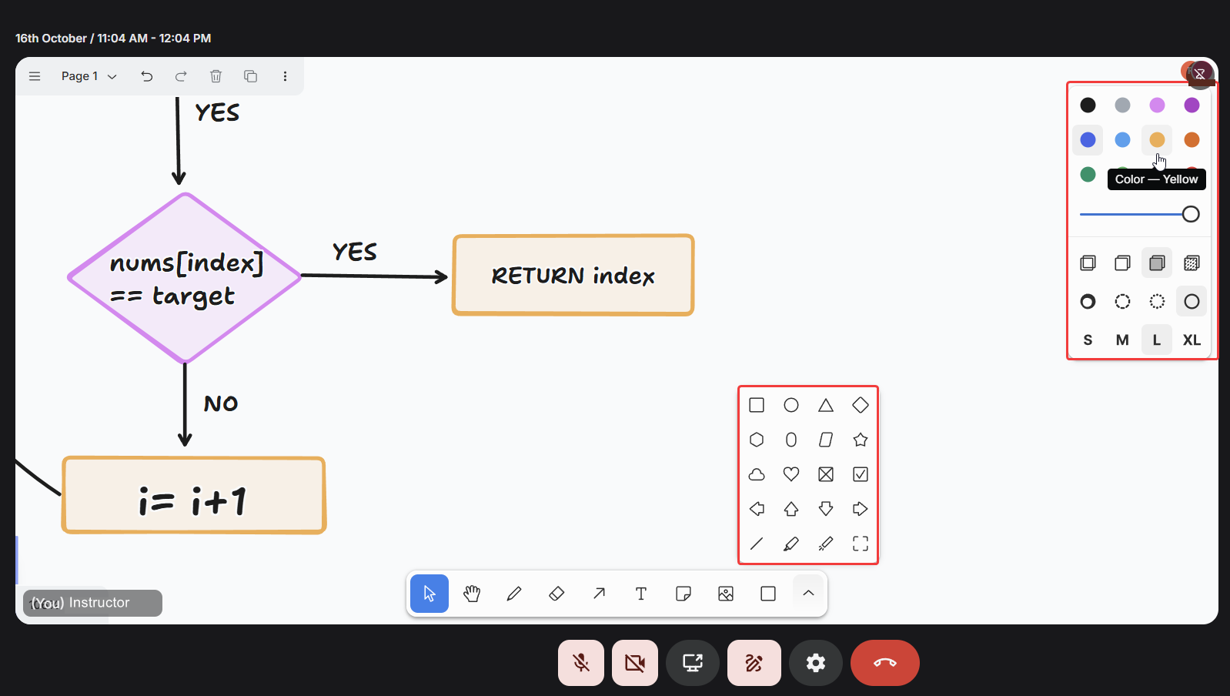Open the Page 1 dropdown
This screenshot has width=1230, height=696.
(89, 76)
